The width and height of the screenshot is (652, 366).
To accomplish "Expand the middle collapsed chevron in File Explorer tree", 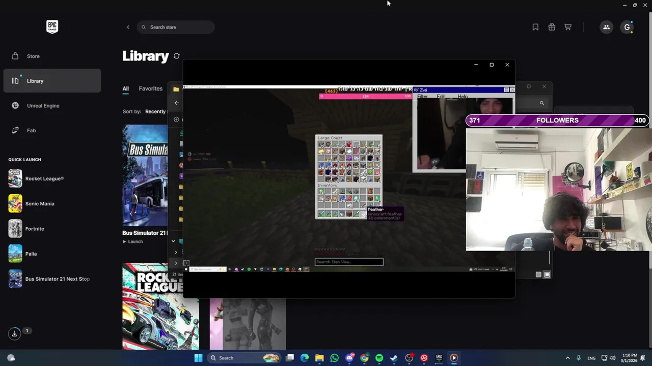I will (x=176, y=252).
